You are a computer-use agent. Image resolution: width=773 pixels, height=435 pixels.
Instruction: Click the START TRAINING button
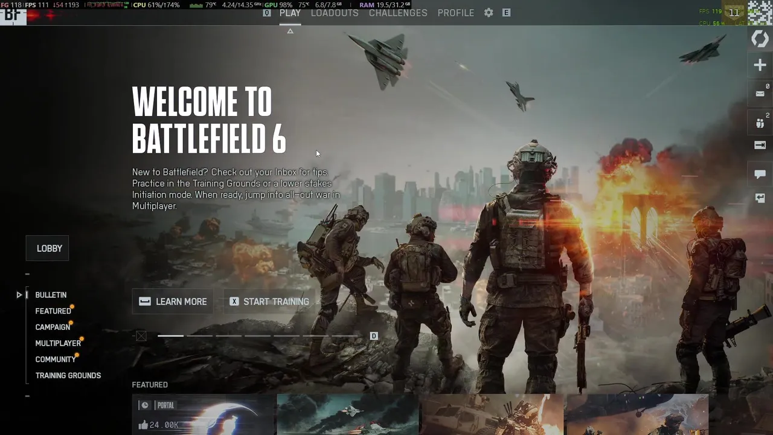point(269,301)
